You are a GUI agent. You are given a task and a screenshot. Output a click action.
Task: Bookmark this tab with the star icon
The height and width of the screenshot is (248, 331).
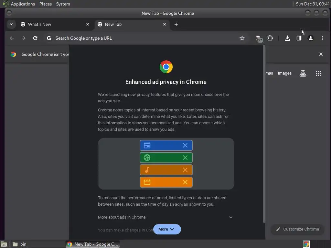coord(242,38)
